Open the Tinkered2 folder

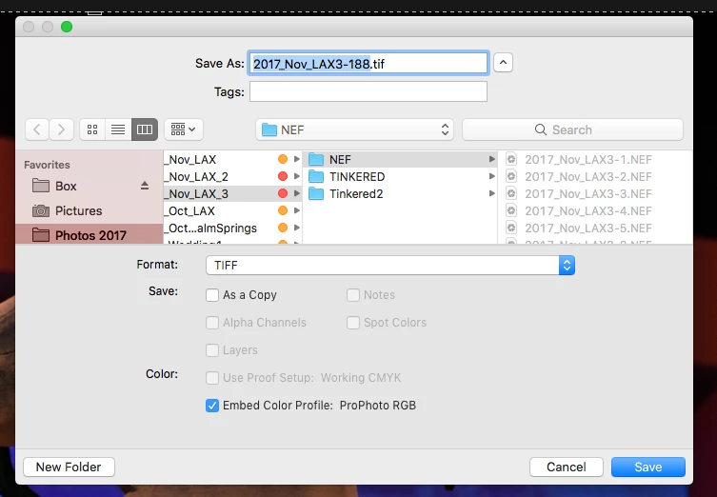point(400,193)
